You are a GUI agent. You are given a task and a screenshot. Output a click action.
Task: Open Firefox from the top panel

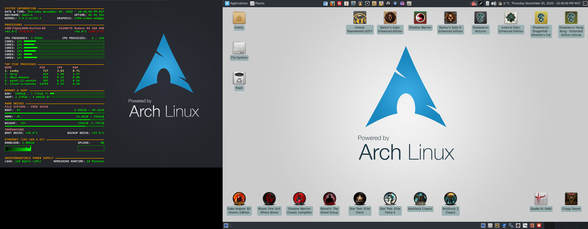[x=333, y=3]
